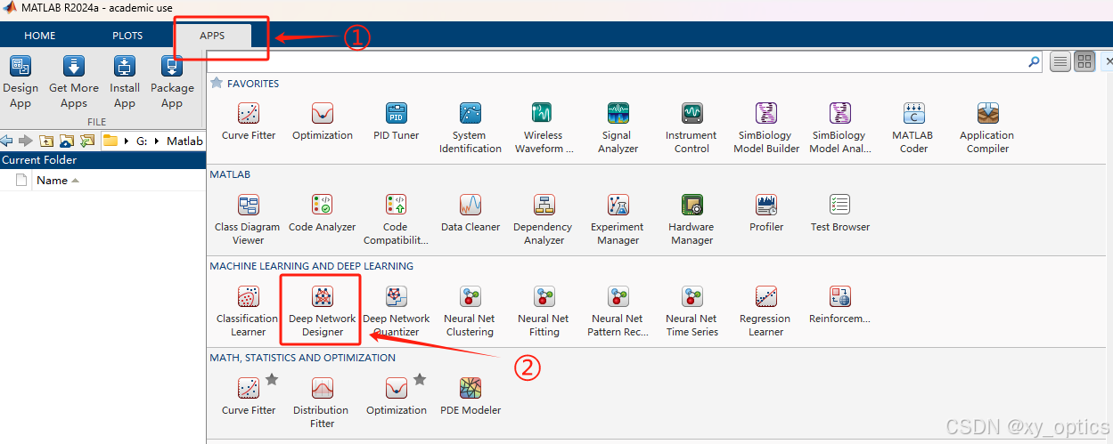Launch the Signal Analyzer app
The width and height of the screenshot is (1113, 444).
tap(618, 127)
